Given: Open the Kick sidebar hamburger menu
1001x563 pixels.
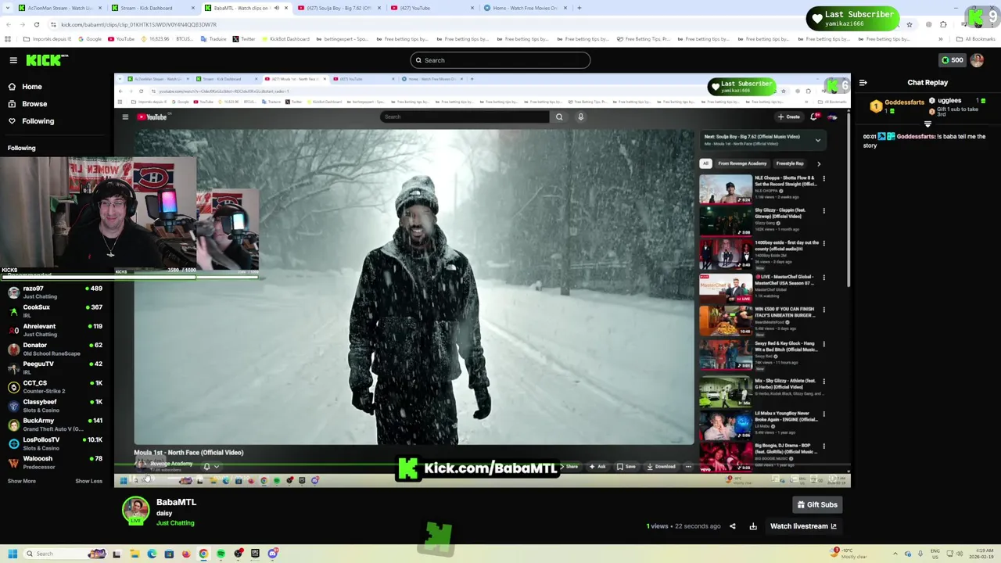Looking at the screenshot, I should pyautogui.click(x=13, y=60).
